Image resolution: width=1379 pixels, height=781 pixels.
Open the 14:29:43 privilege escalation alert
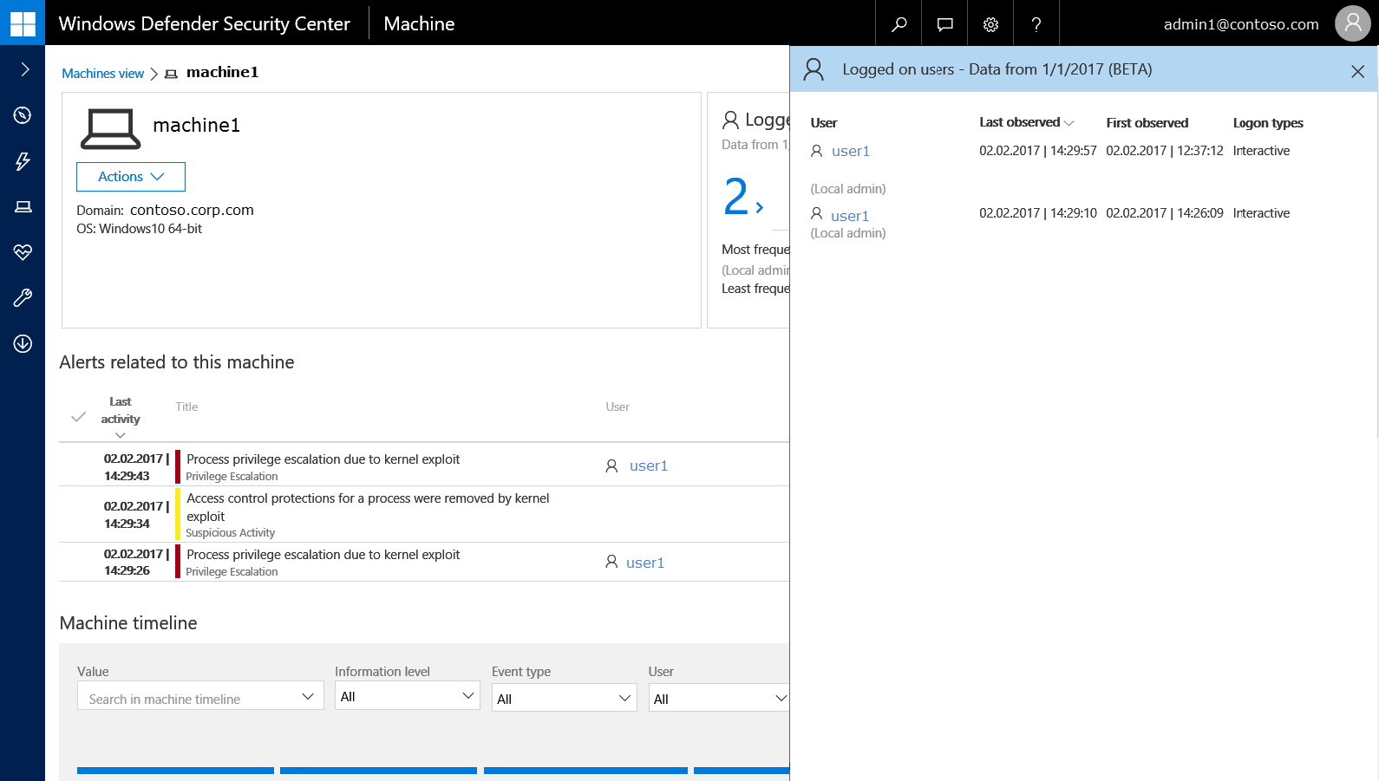[323, 459]
